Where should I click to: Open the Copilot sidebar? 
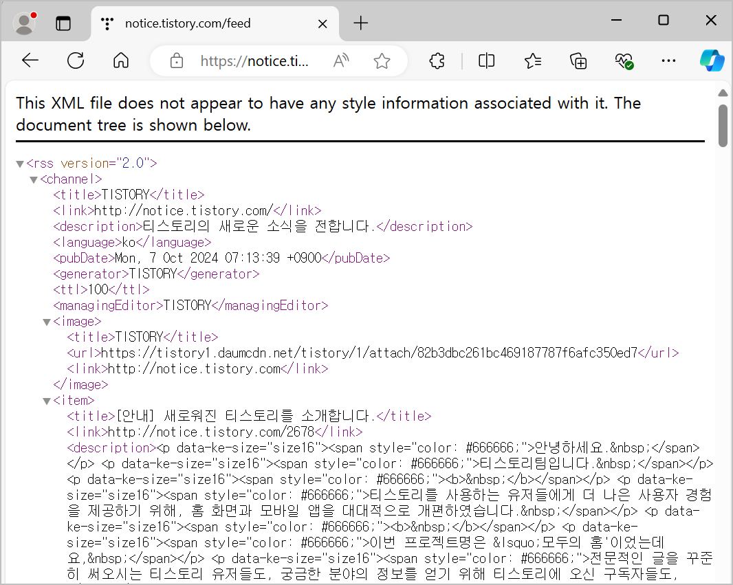tap(712, 60)
